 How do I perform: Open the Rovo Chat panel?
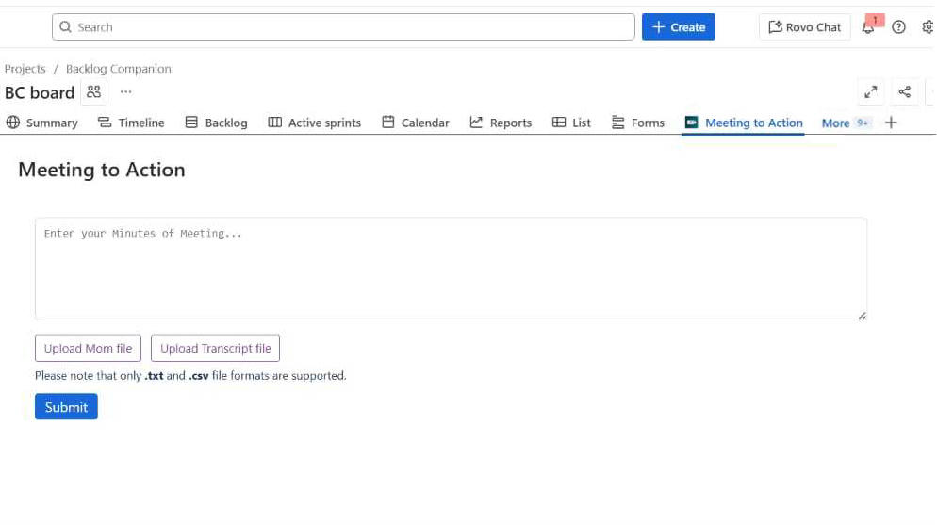click(804, 27)
